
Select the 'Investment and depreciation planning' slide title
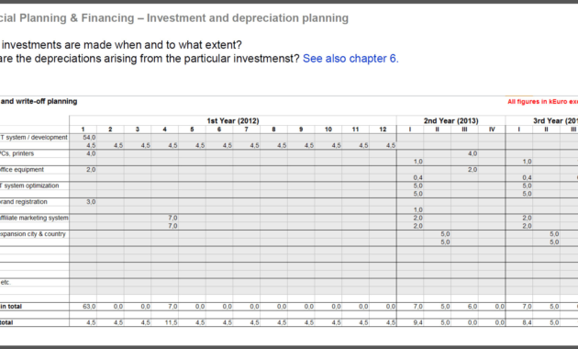(x=248, y=18)
